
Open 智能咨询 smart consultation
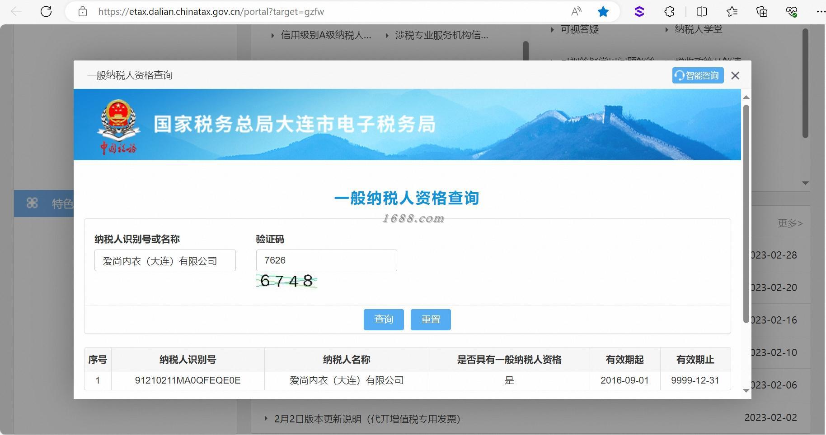point(698,75)
